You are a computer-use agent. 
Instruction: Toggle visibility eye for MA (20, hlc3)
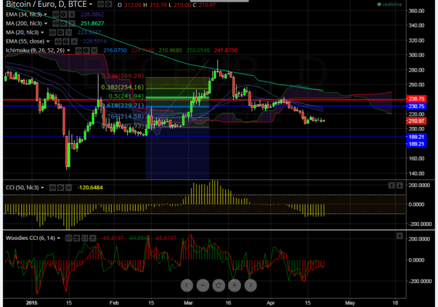coord(53,33)
